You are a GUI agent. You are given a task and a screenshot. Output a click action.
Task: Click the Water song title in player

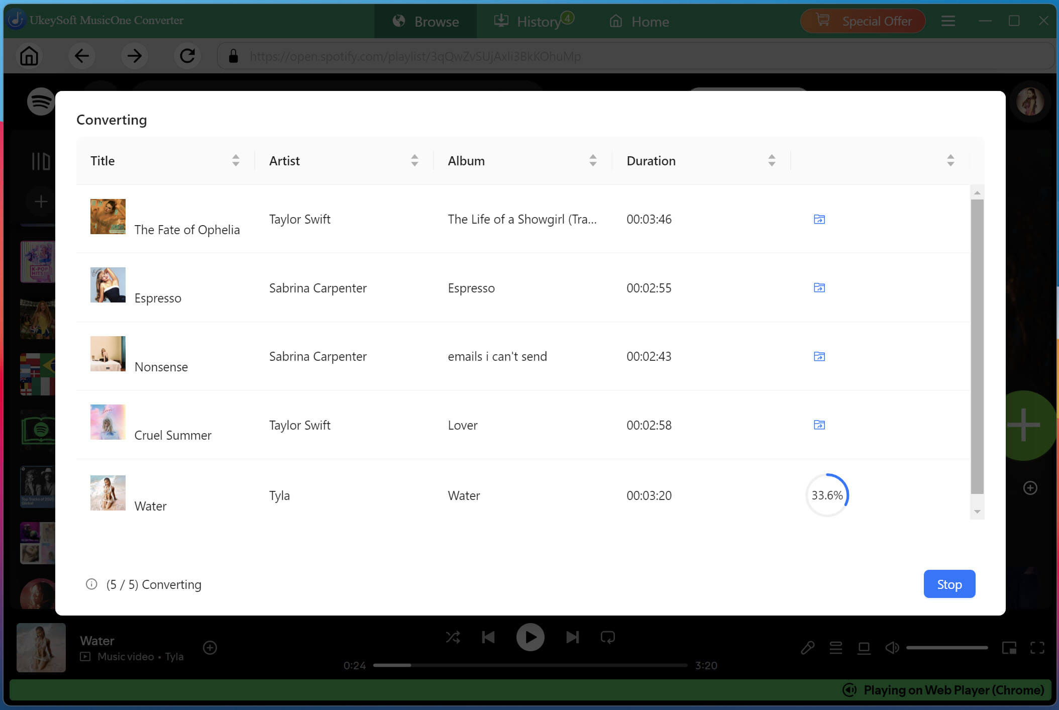tap(97, 641)
